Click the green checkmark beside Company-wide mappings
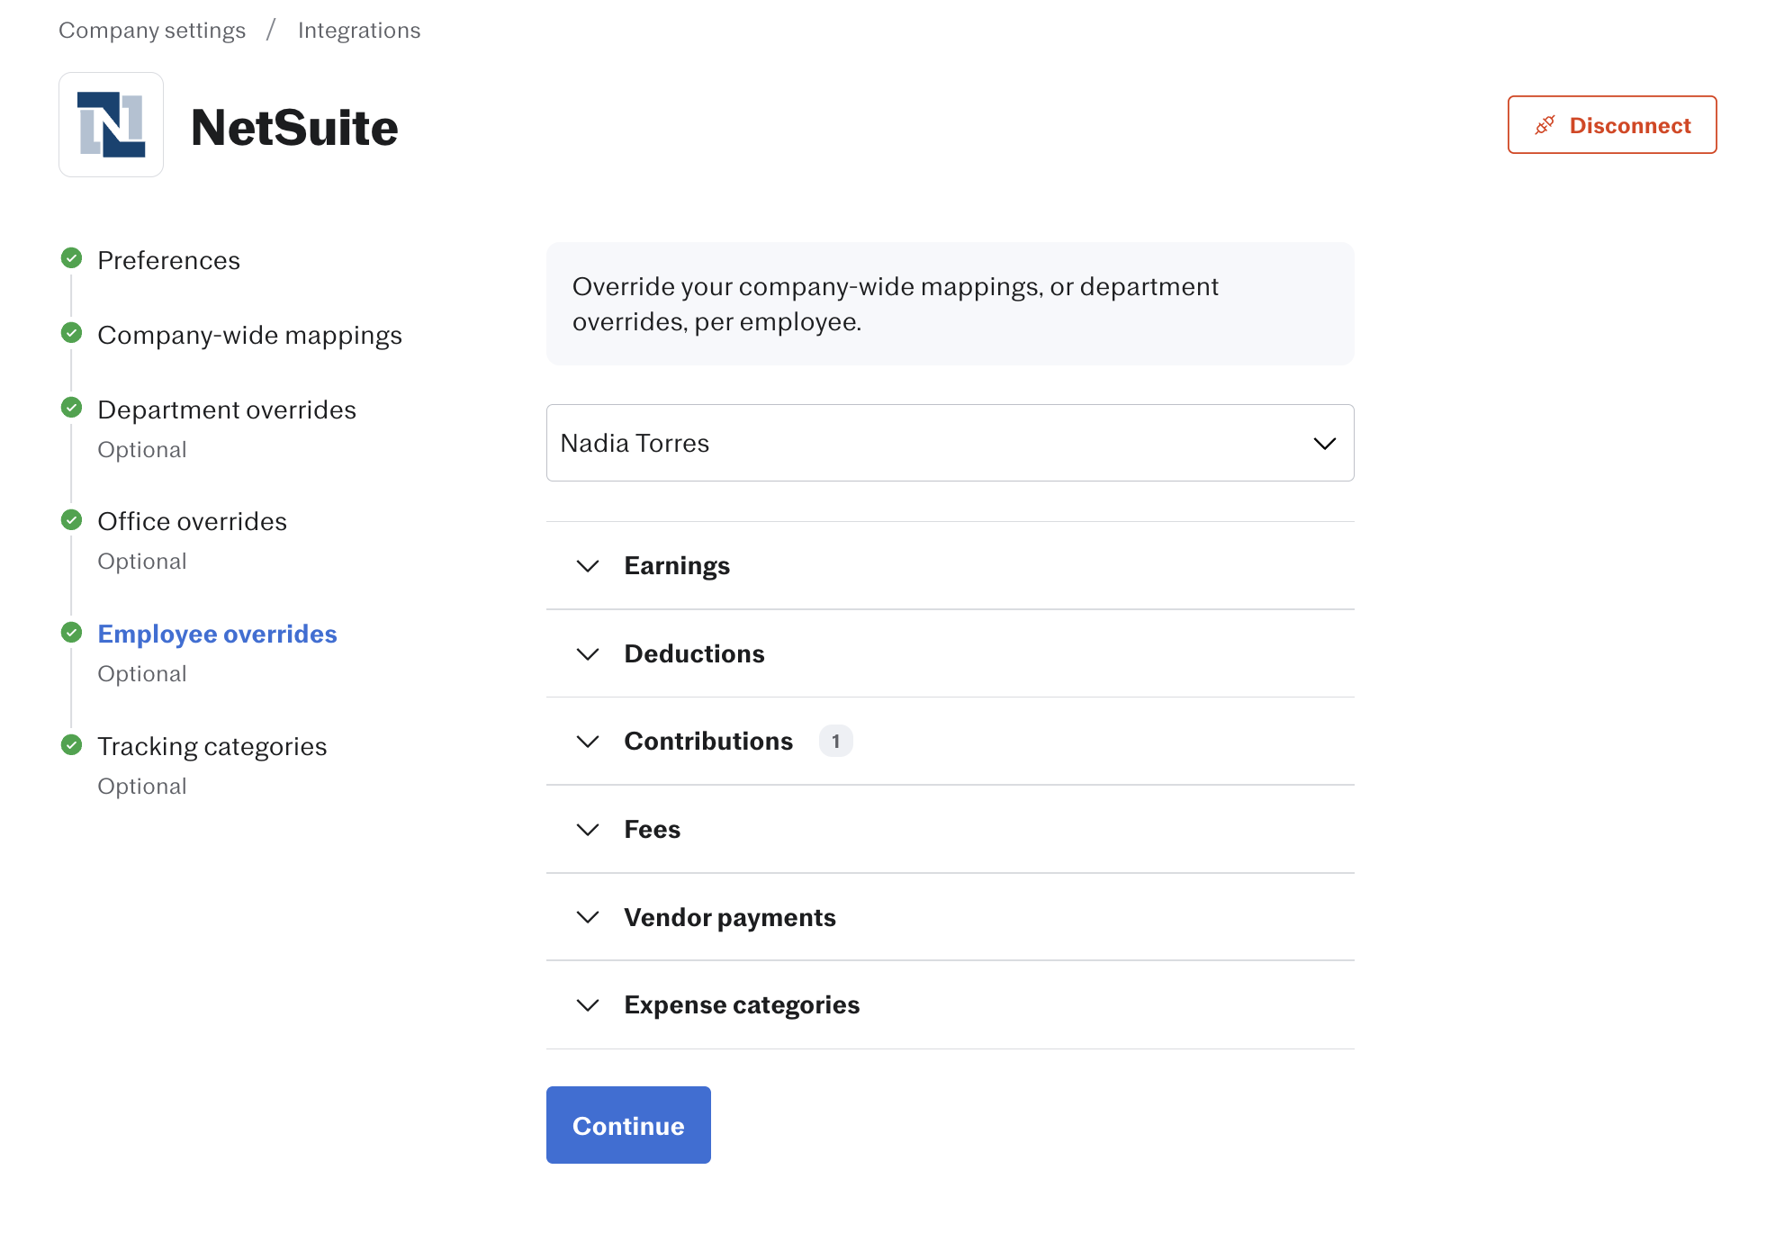 (x=72, y=334)
